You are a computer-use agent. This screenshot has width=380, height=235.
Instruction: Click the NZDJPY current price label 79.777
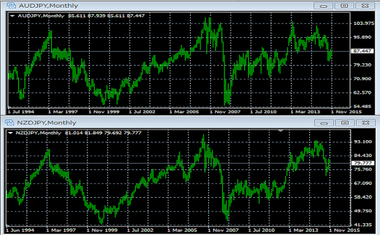(x=363, y=163)
